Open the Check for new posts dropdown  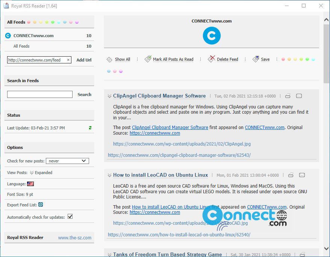point(67,161)
